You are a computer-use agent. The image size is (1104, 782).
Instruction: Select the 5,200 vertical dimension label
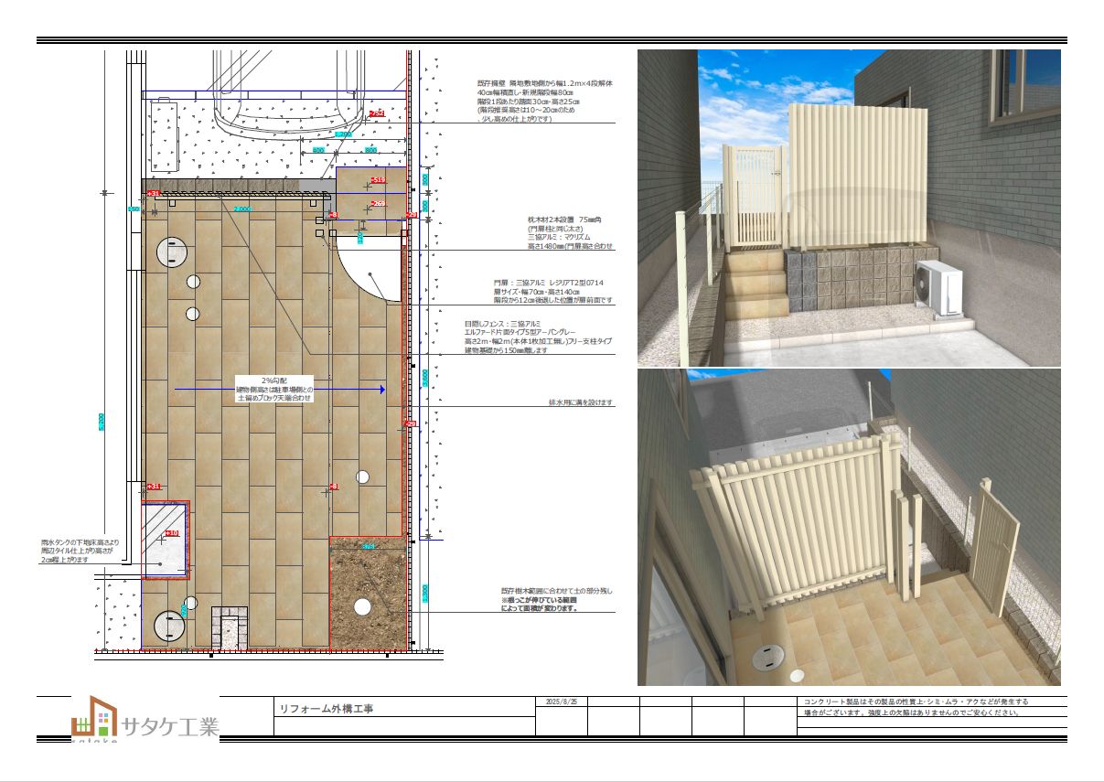point(102,421)
